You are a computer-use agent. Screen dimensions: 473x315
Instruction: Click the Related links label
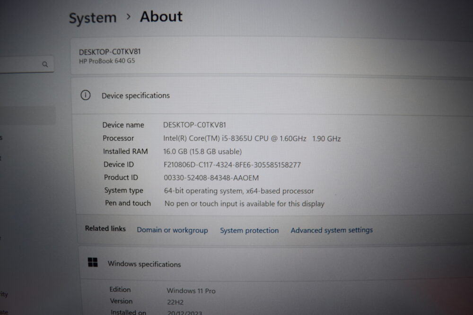click(105, 229)
